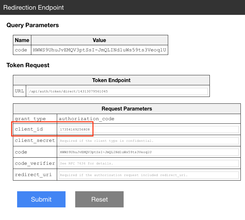Click the Token Endpoint table header

[x=111, y=80]
